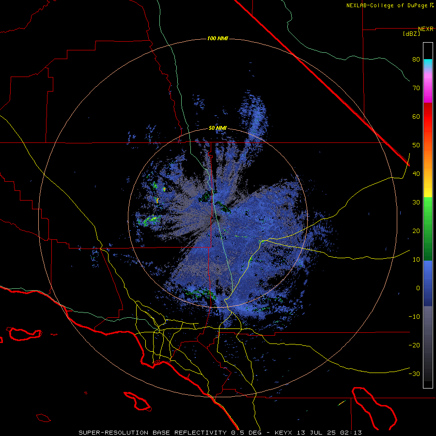Click the NEXR label at top right
The height and width of the screenshot is (436, 436).
tap(426, 29)
